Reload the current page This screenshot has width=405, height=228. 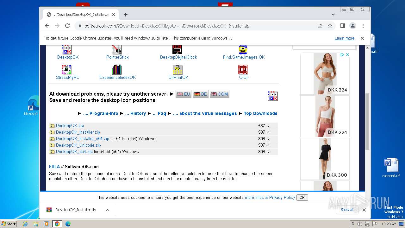coord(67,26)
